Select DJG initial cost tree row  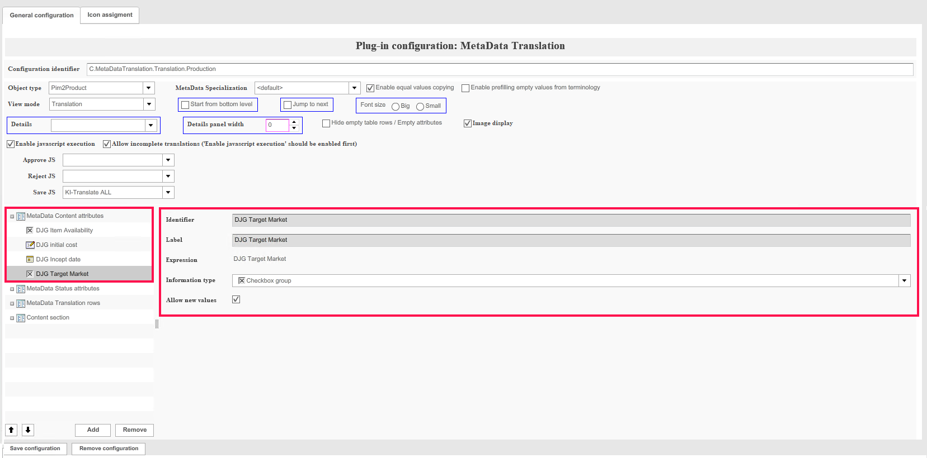pos(79,245)
